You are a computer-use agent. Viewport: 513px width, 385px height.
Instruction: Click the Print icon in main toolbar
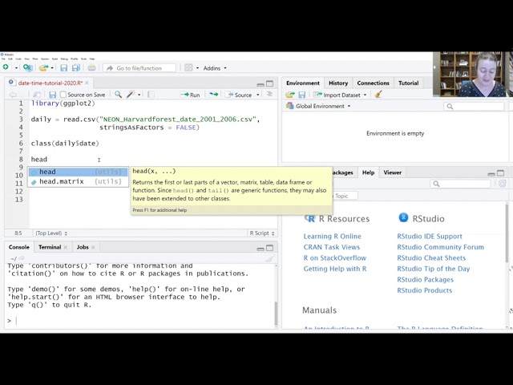[x=91, y=67]
